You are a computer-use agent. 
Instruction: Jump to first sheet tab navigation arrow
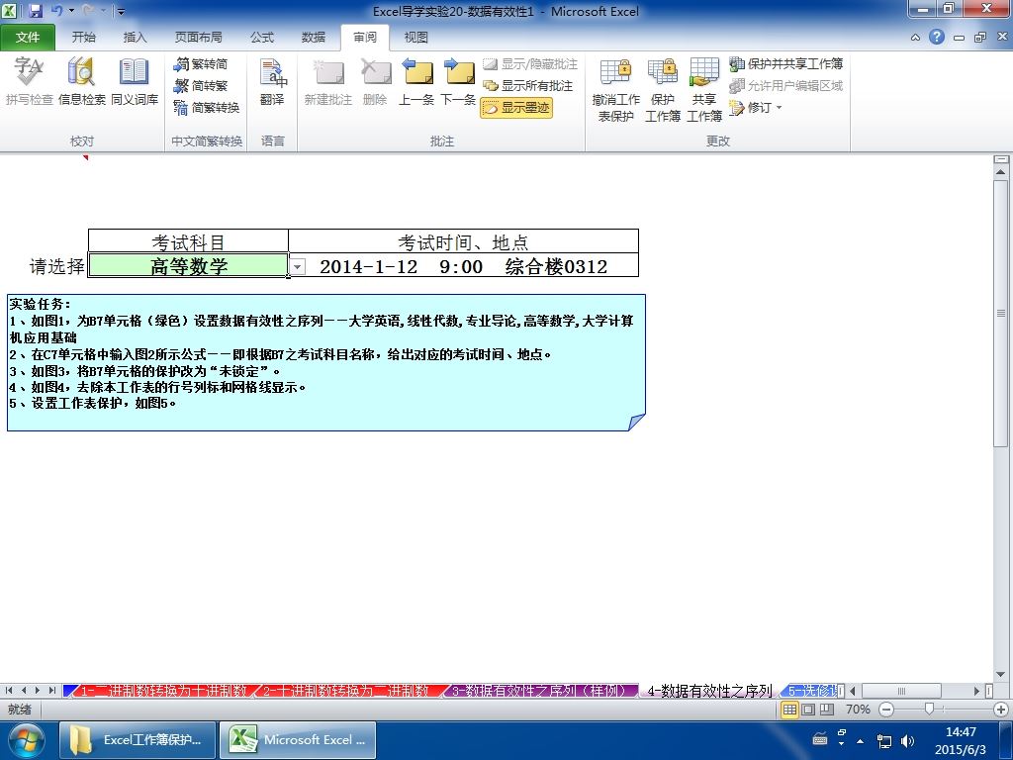coord(8,691)
